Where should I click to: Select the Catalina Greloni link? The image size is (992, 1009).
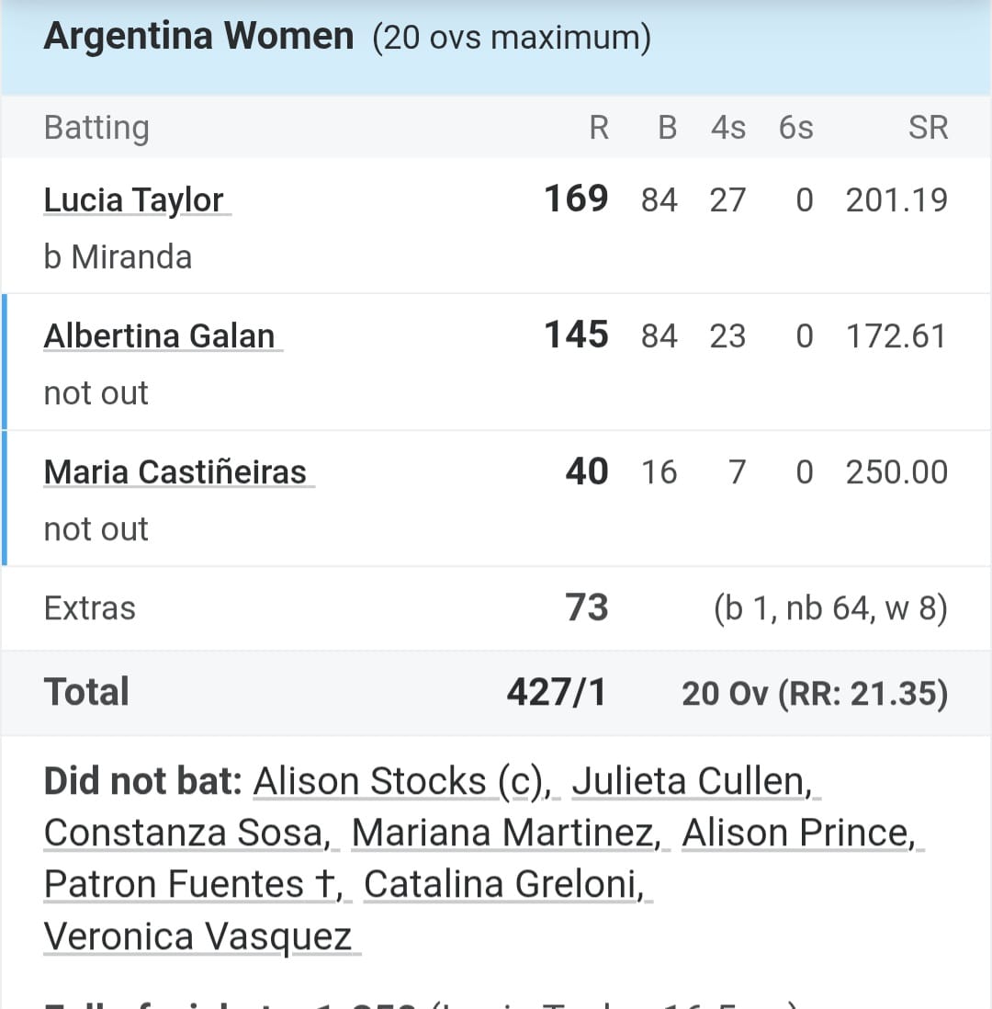click(504, 884)
